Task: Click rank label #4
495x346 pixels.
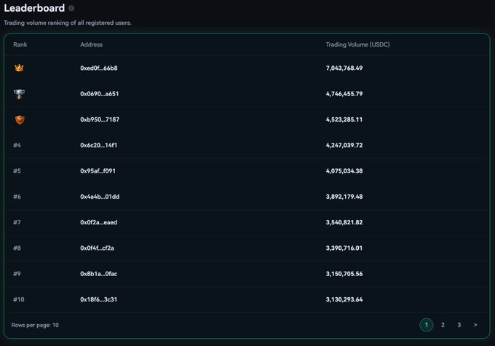Action: point(17,145)
